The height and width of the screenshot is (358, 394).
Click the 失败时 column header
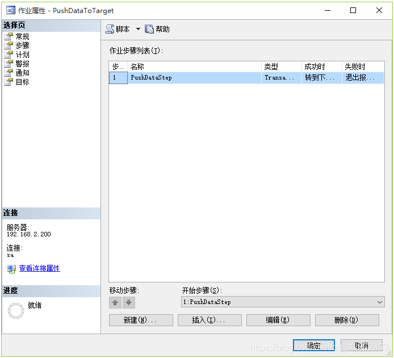point(363,66)
